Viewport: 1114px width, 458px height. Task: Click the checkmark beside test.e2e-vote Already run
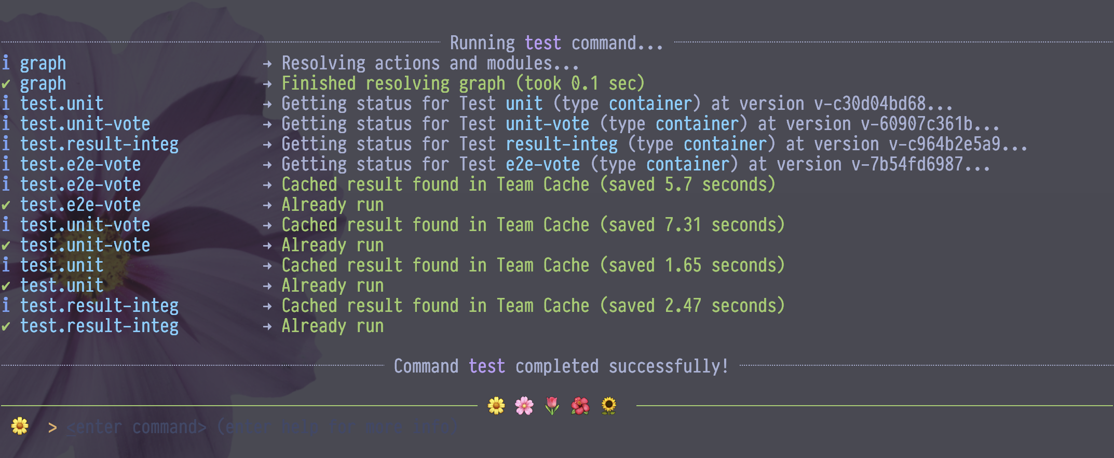(6, 205)
